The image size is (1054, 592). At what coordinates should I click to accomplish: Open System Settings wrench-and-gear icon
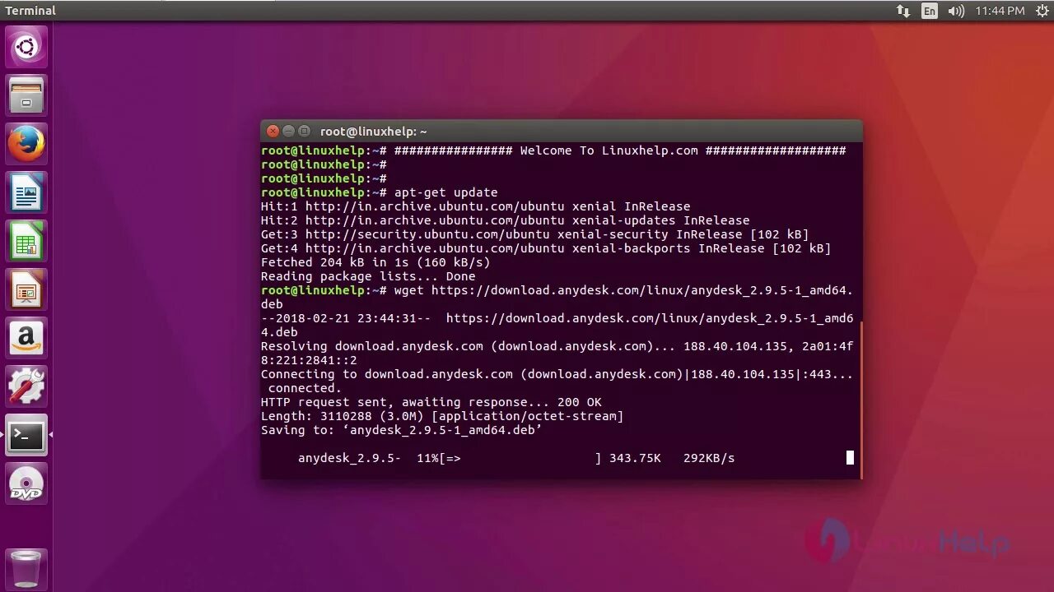(x=26, y=386)
